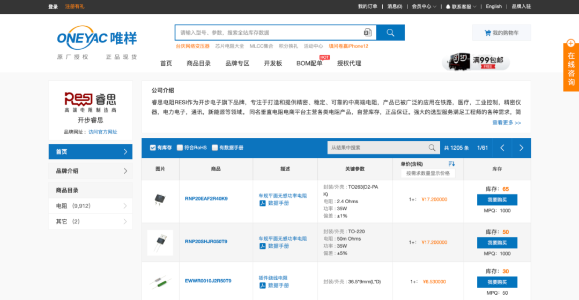Image resolution: width=579 pixels, height=300 pixels.
Task: Check the 有数据手册 checkbox
Action: [214, 148]
